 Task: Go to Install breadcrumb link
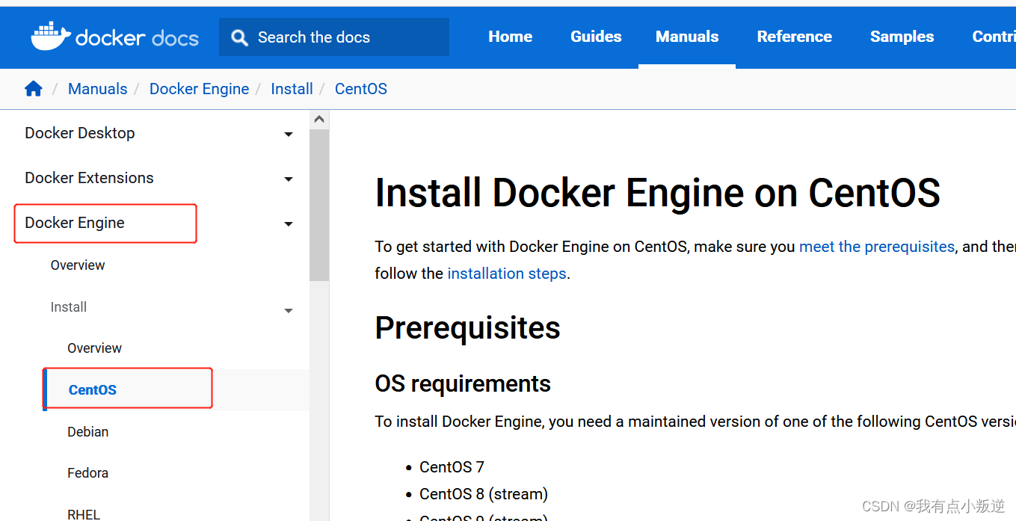click(292, 89)
